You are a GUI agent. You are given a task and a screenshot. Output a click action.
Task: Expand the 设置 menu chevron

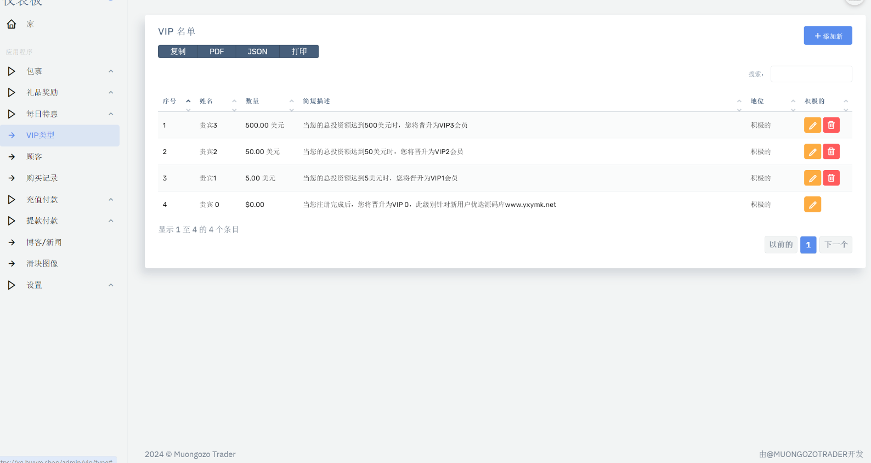pos(111,285)
